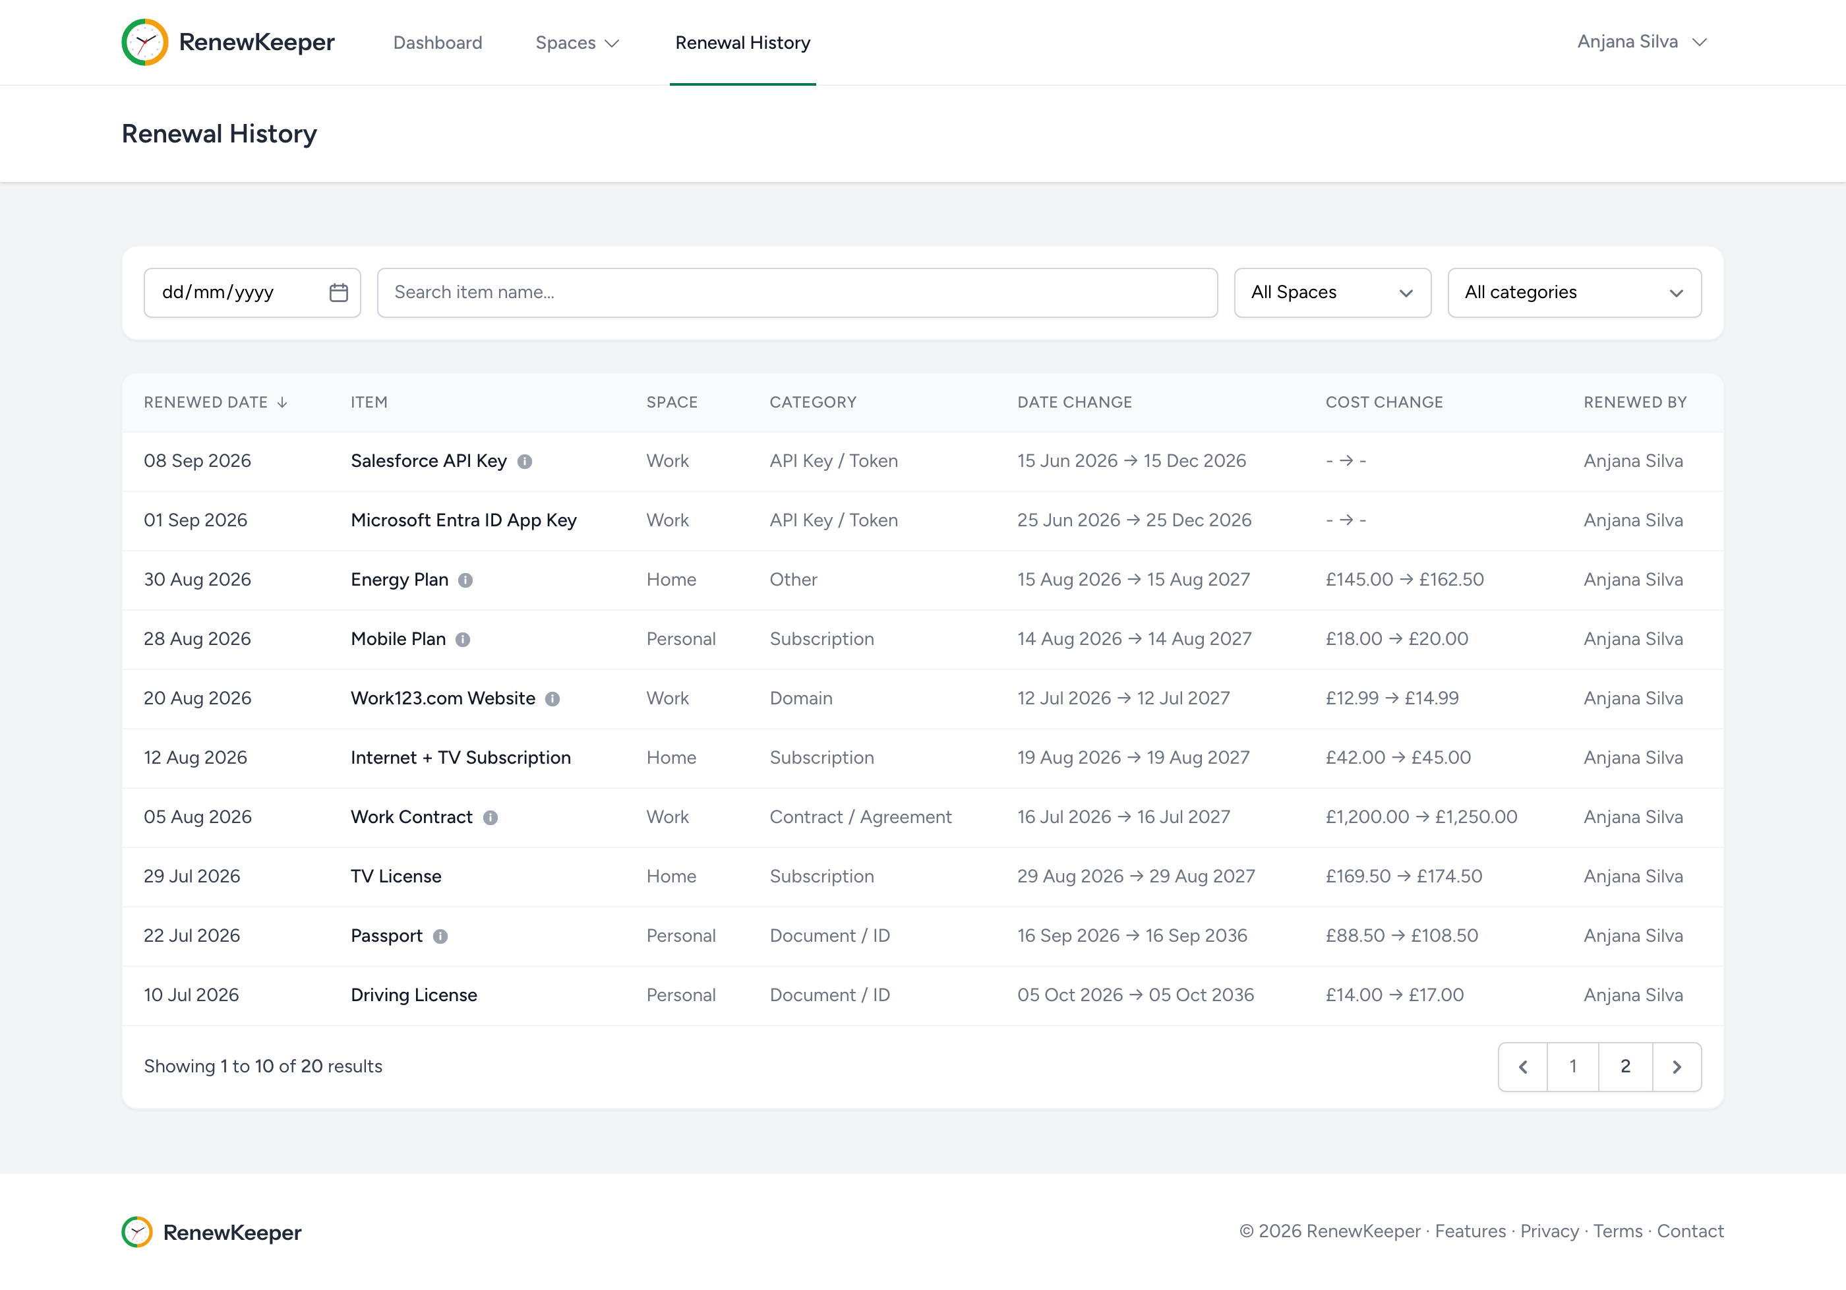Open the Anjana Silva account menu
1846x1290 pixels.
[1642, 42]
